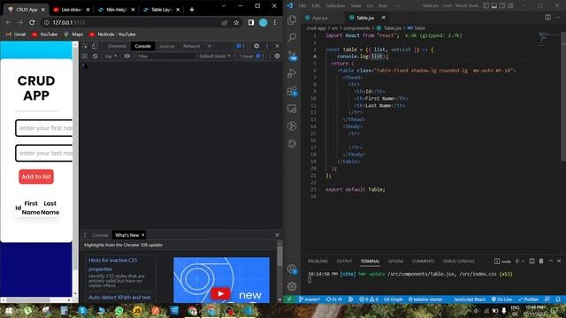Close the VS Code terminal panel
566x318 pixels.
click(559, 261)
